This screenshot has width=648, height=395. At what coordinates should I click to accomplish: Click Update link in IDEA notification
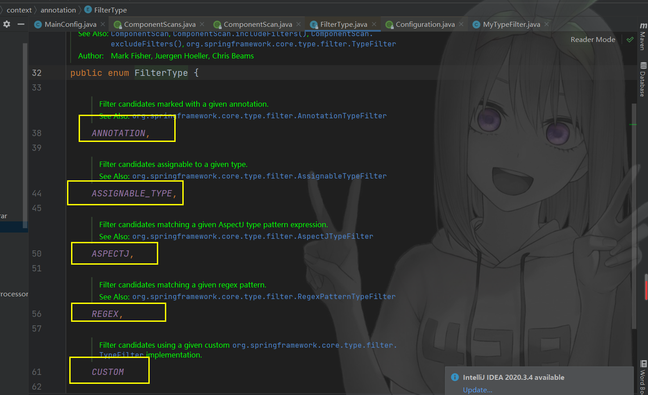tap(477, 390)
